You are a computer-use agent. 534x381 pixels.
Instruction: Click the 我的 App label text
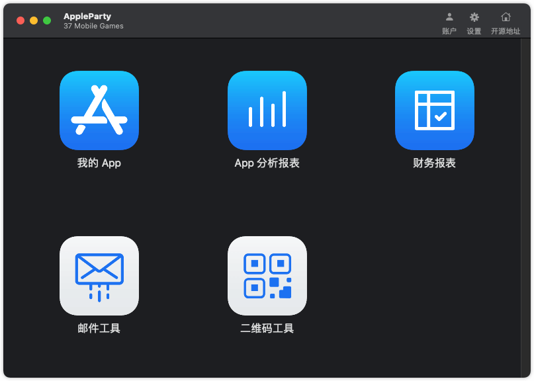click(x=99, y=163)
